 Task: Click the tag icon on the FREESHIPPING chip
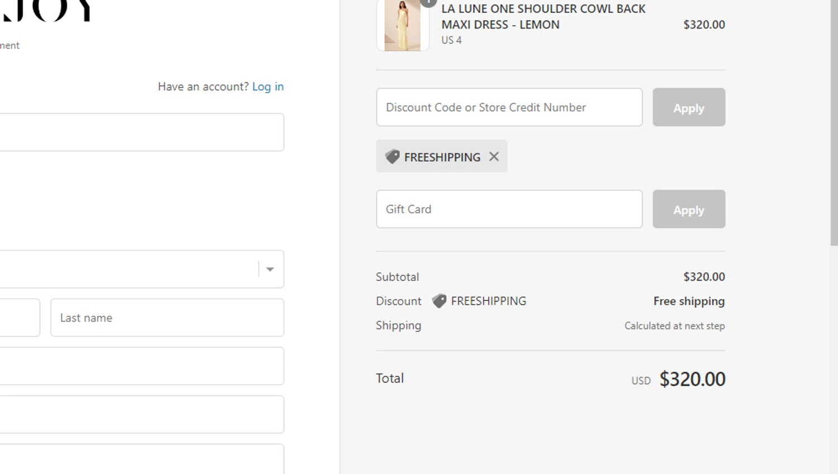click(392, 157)
